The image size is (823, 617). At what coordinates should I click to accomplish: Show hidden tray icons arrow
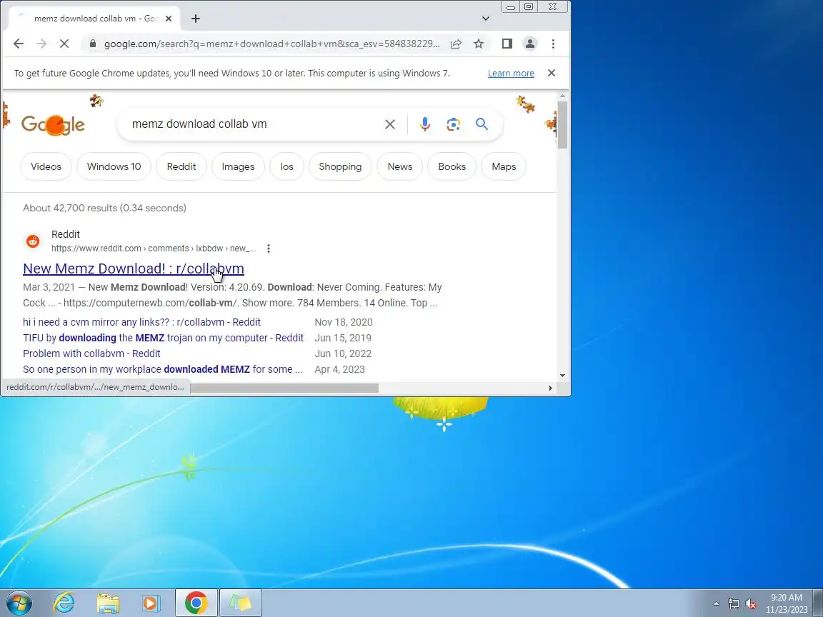[716, 603]
